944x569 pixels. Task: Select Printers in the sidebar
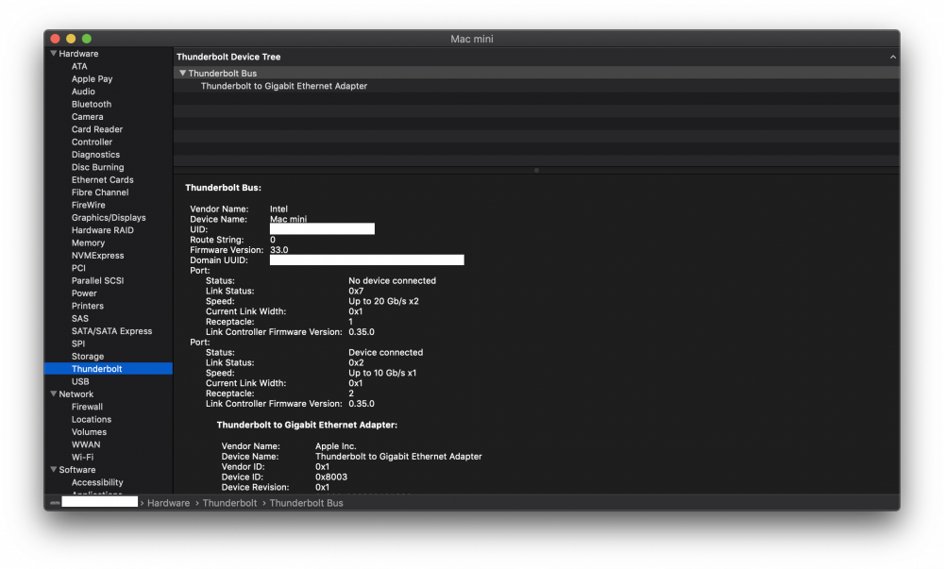[87, 306]
